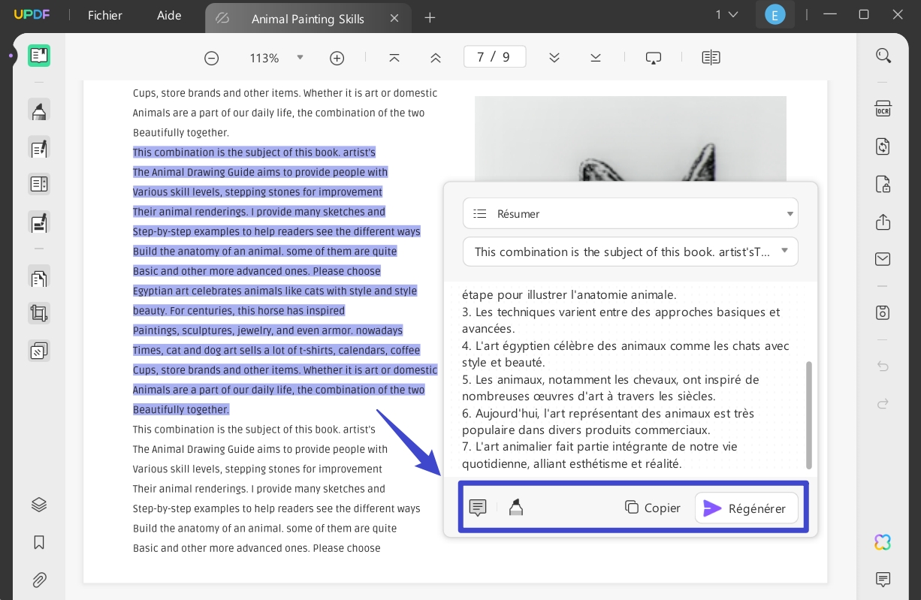Image resolution: width=921 pixels, height=600 pixels.
Task: Open the search magnifier tool
Action: [x=883, y=55]
